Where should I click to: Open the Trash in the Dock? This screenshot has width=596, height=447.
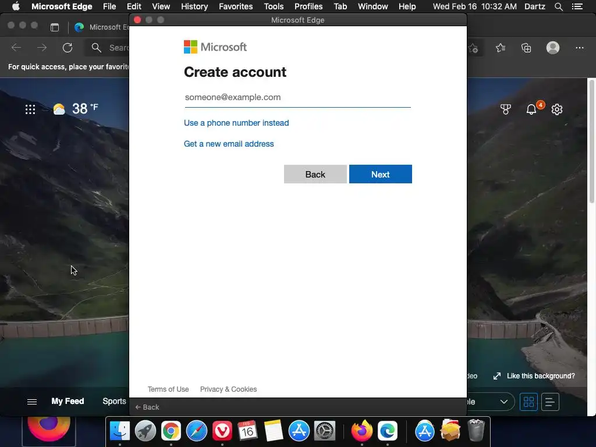(476, 430)
